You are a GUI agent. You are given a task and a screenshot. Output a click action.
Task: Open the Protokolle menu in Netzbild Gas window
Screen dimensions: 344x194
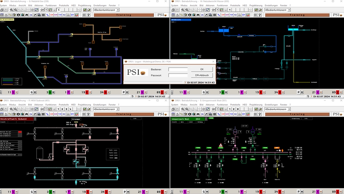tap(64, 5)
